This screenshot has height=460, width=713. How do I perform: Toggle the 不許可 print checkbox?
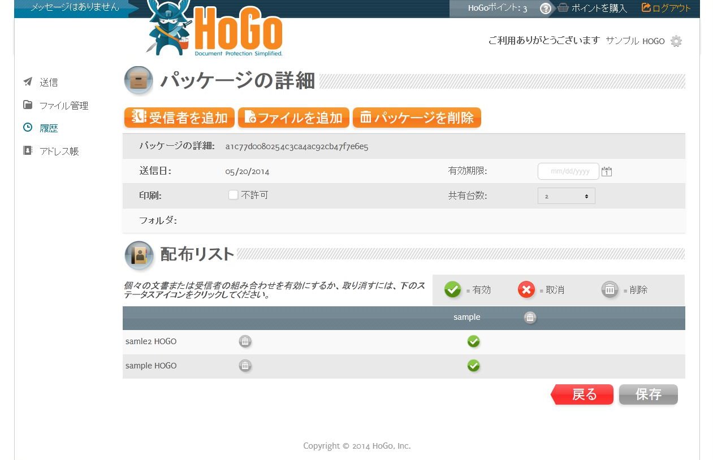233,195
